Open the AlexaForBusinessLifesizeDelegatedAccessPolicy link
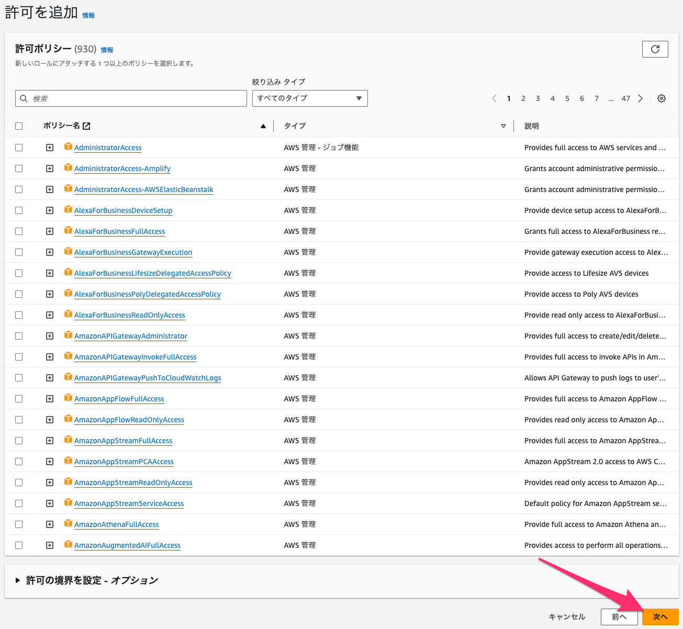The width and height of the screenshot is (683, 629). [153, 273]
